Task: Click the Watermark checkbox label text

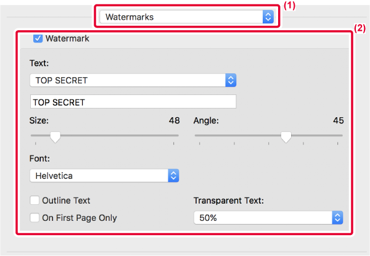Action: click(x=67, y=38)
